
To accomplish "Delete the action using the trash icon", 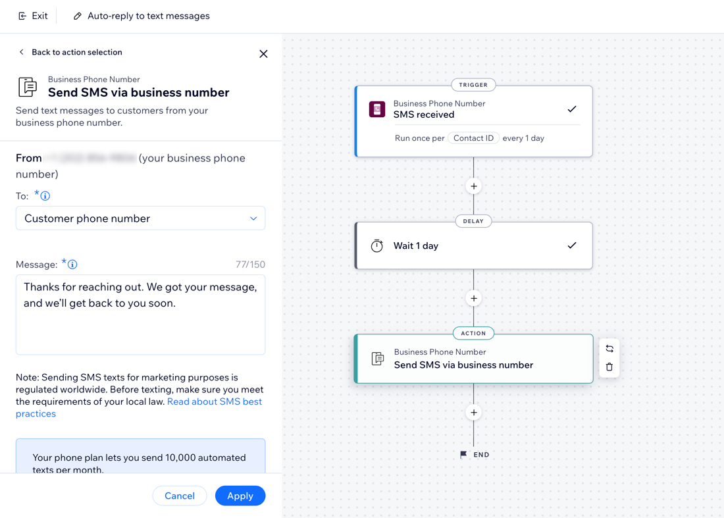I will click(609, 367).
